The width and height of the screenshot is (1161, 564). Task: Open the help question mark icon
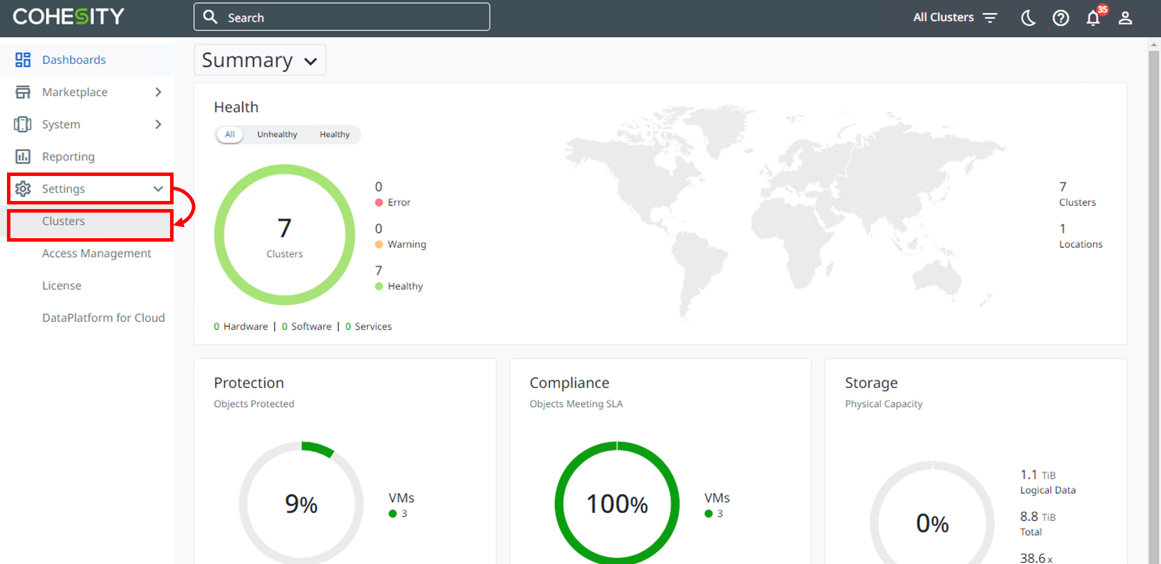pos(1061,18)
